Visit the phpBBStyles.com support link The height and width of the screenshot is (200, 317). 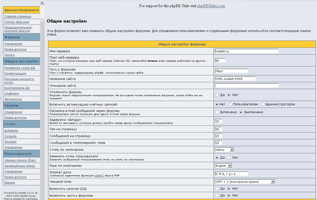(x=211, y=6)
